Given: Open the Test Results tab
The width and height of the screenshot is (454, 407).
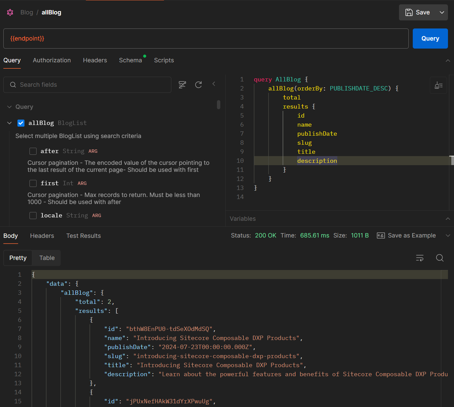Looking at the screenshot, I should (83, 236).
